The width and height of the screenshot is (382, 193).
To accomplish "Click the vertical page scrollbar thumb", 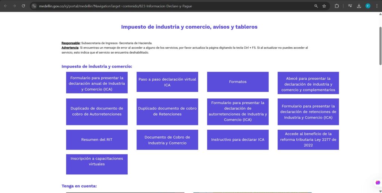I will (380, 45).
